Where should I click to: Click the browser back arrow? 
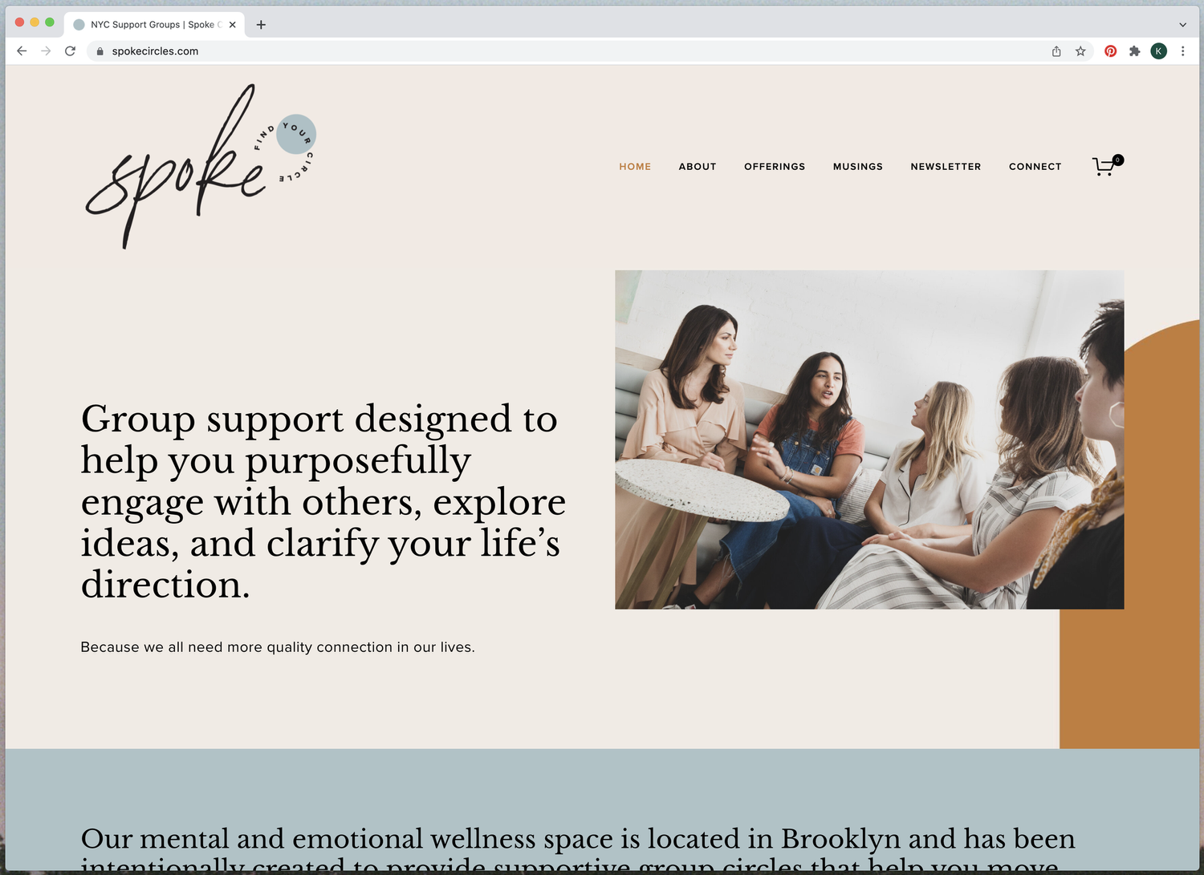click(x=22, y=51)
